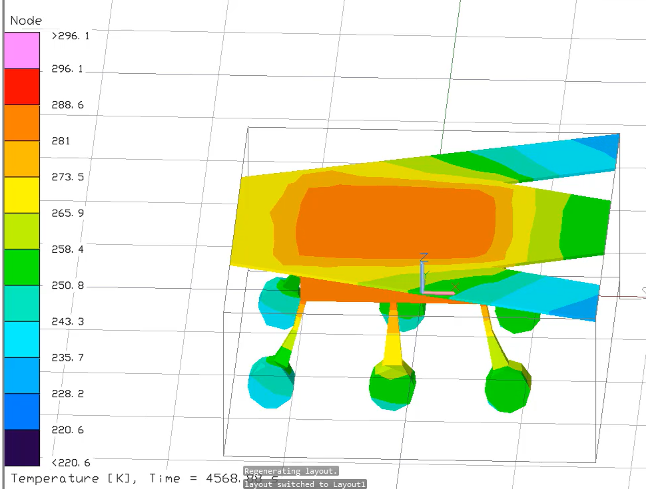
Task: Select the red legend color band
Action: [22, 86]
